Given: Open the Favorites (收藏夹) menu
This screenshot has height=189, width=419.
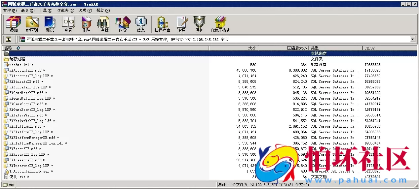Looking at the screenshot, I should tap(65, 11).
